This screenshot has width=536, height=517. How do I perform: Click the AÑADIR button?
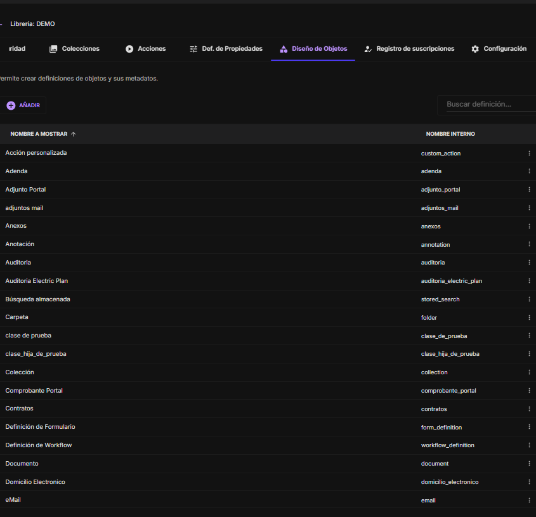[23, 105]
